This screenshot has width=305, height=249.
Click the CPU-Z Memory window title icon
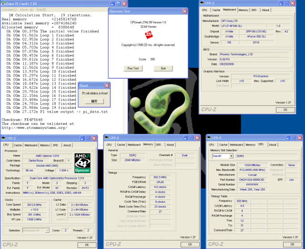point(106,138)
